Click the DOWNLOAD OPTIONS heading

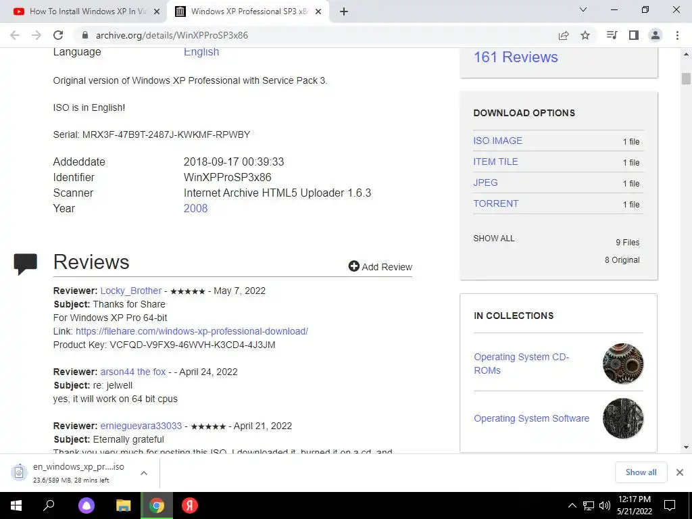pos(524,113)
